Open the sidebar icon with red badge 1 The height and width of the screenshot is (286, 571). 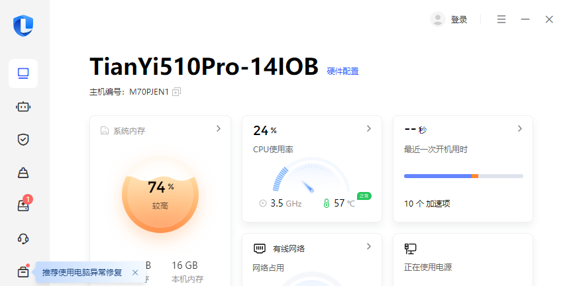point(23,206)
